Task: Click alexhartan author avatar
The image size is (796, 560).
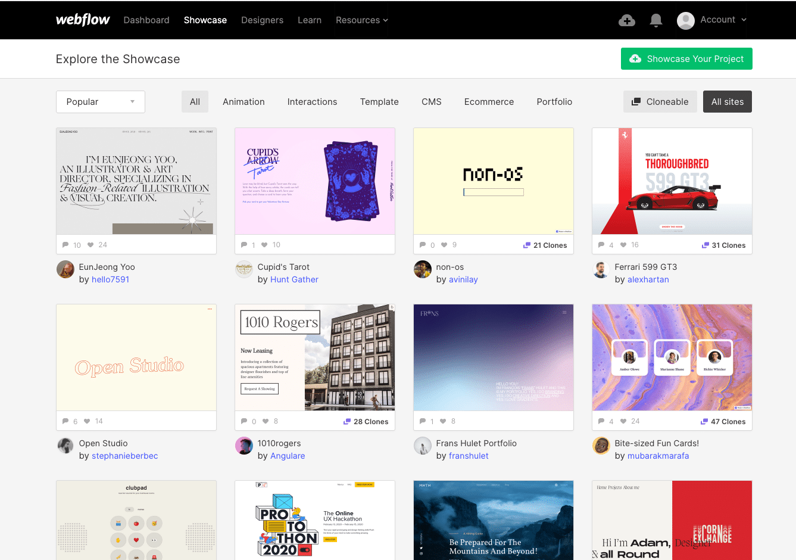Action: [x=601, y=269]
